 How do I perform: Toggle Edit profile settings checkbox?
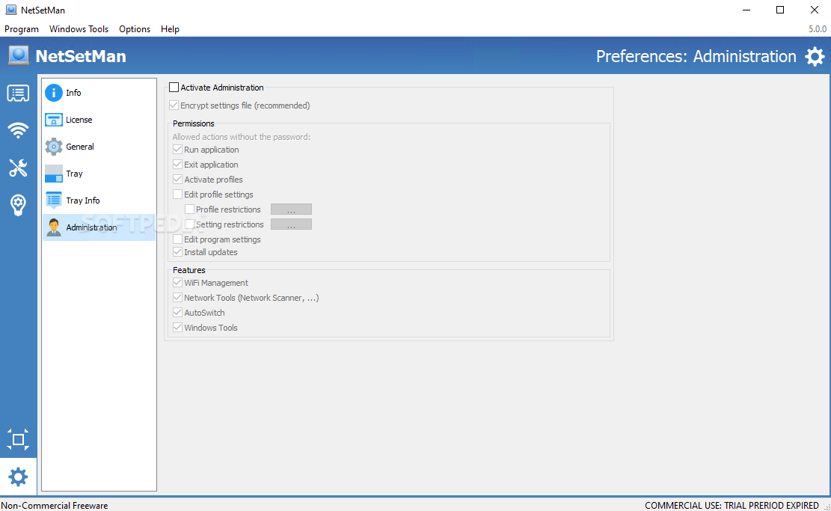[x=177, y=194]
